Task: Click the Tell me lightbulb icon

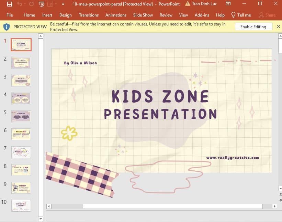Action: pos(234,15)
